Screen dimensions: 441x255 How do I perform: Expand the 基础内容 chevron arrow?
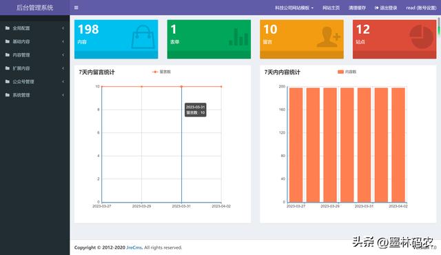[63, 41]
